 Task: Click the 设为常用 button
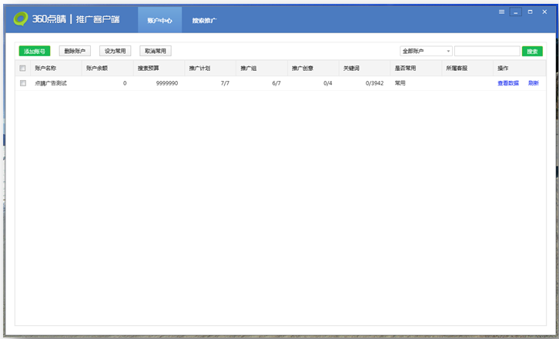click(x=115, y=51)
